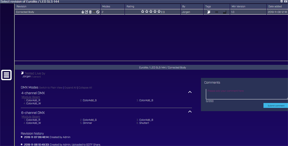Download the Corrected Body revision
This screenshot has height=146, width=288.
83,12
